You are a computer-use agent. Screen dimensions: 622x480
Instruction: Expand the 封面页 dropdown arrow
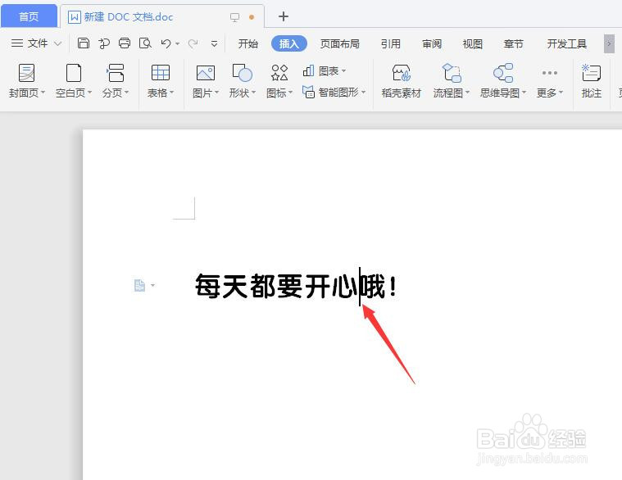click(43, 93)
